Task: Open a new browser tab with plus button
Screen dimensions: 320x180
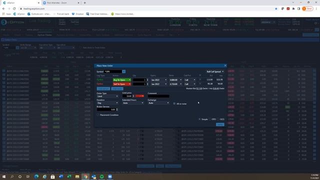Action: pyautogui.click(x=84, y=3)
